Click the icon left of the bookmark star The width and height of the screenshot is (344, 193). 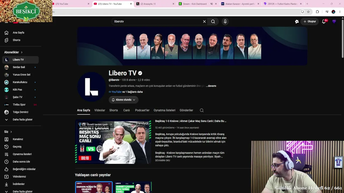point(303,12)
